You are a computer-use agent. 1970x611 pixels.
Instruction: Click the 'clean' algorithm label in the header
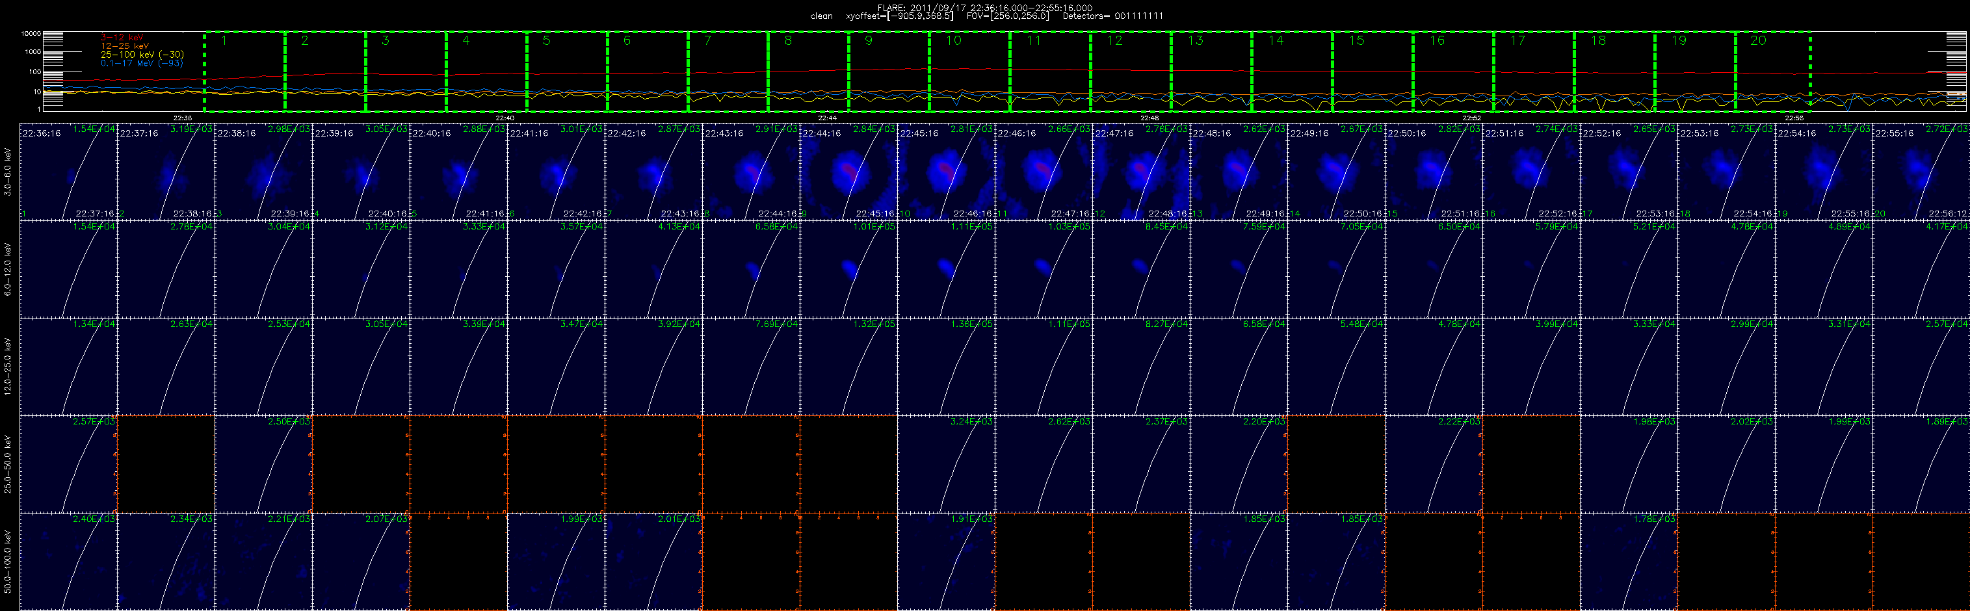click(821, 16)
